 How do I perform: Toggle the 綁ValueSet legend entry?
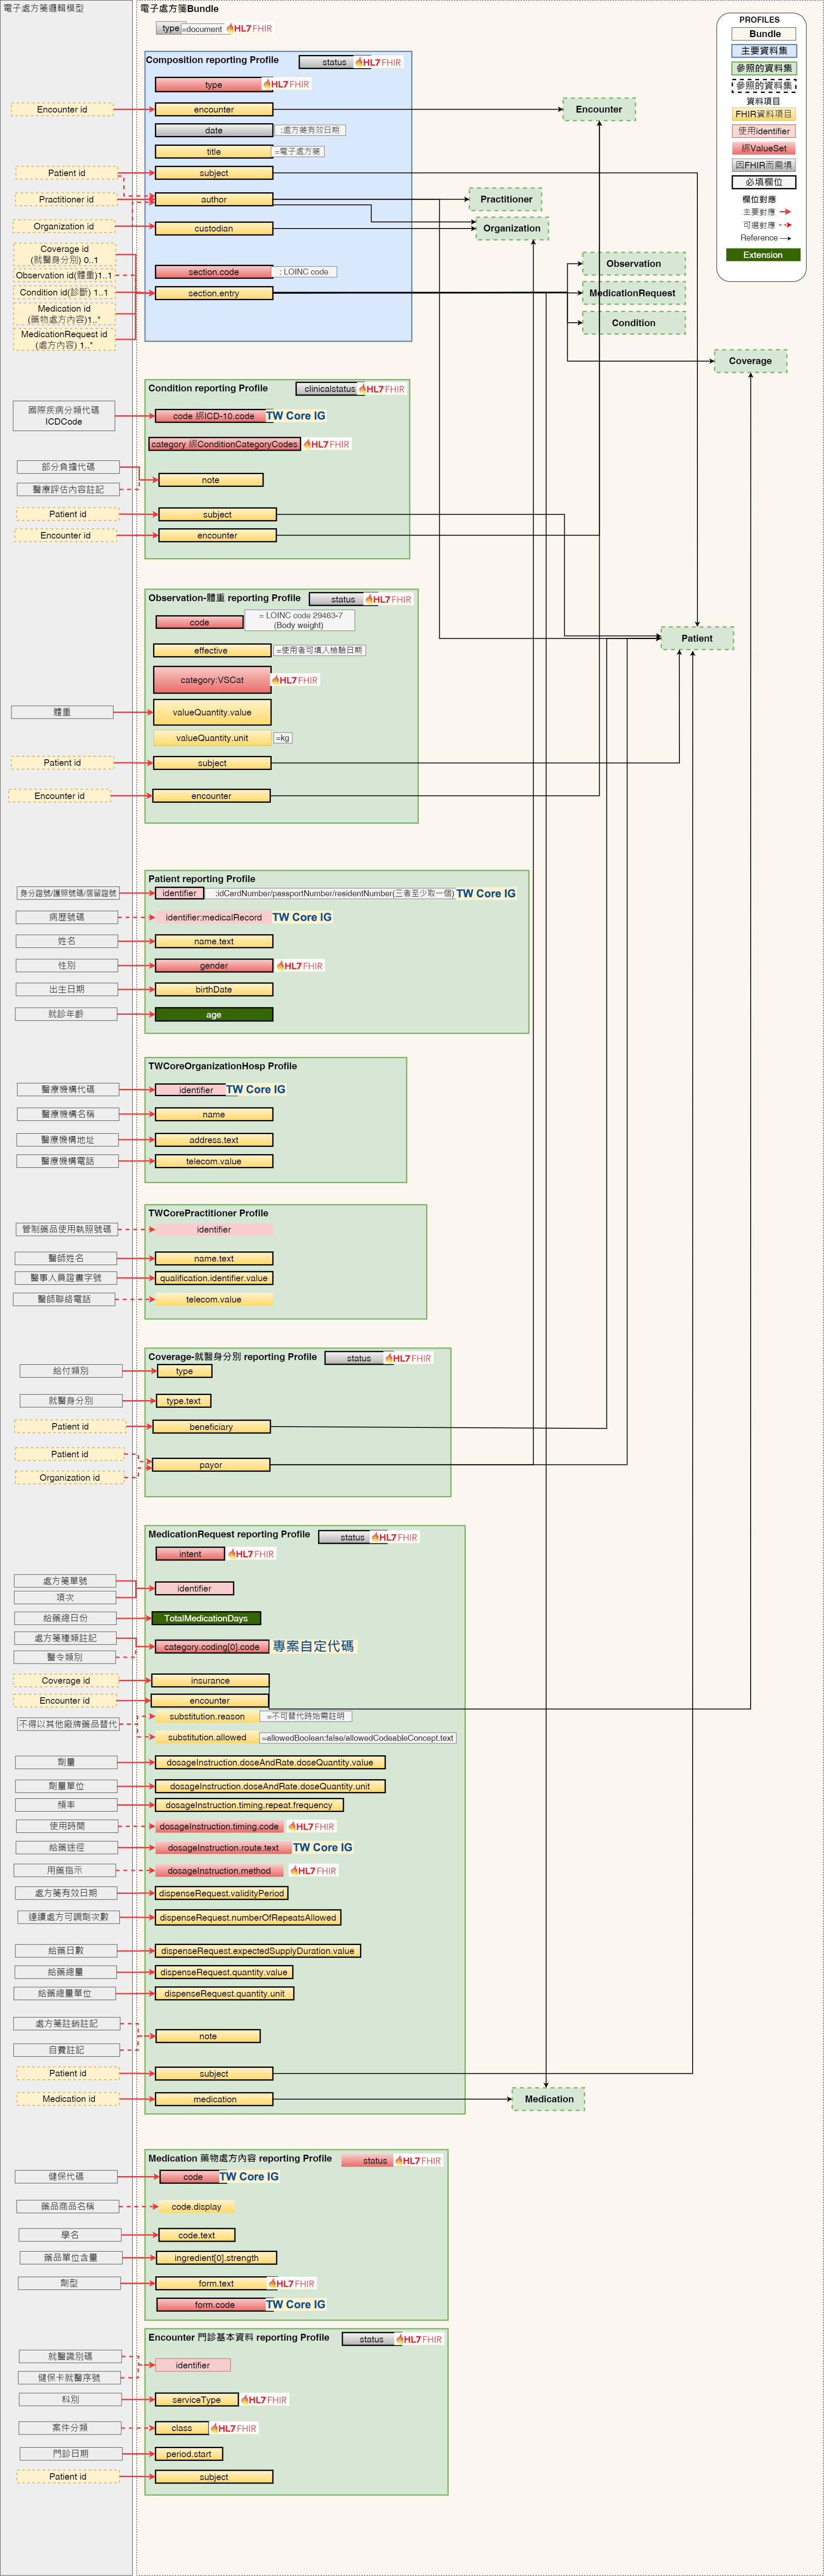[x=763, y=148]
